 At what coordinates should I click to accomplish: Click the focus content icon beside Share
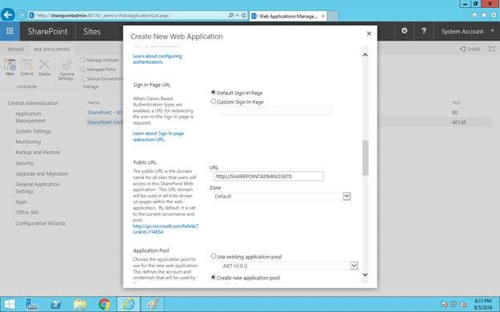[492, 49]
